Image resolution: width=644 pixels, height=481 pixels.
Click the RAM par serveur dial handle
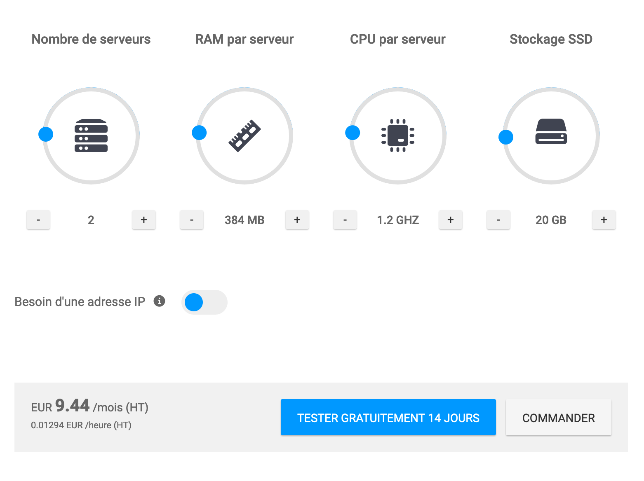tap(199, 133)
